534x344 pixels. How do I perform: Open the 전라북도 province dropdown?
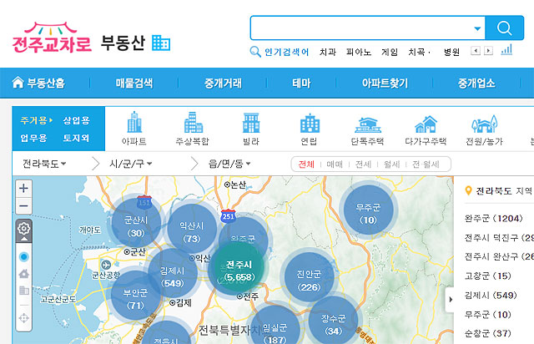pyautogui.click(x=44, y=164)
